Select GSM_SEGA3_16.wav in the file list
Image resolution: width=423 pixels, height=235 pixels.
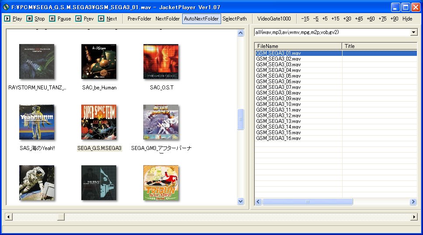[x=278, y=138]
